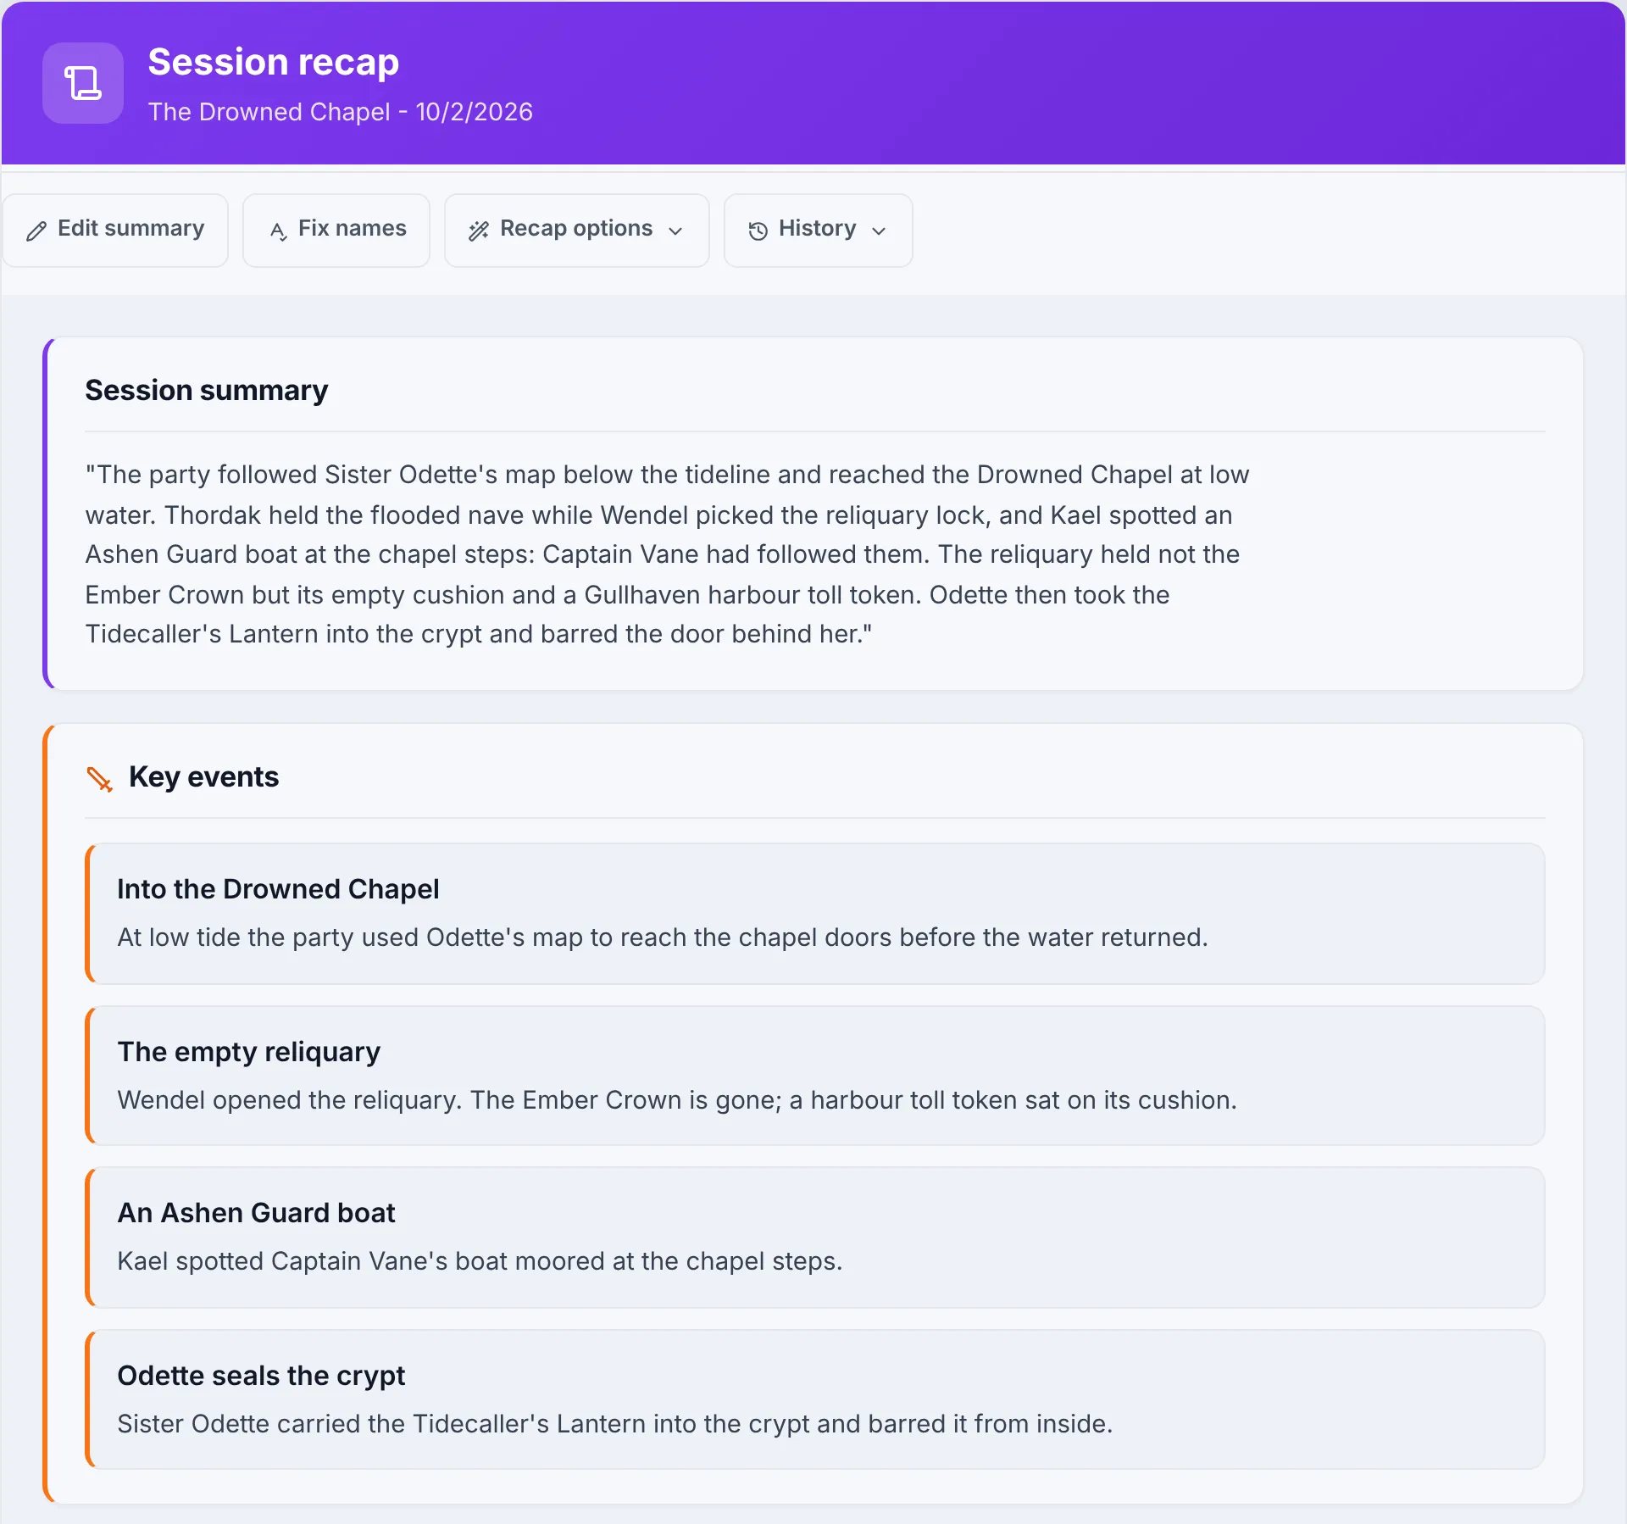Image resolution: width=1627 pixels, height=1524 pixels.
Task: Click the subtitle 'The Drowned Chapel - 10/2/2026'
Action: [341, 112]
